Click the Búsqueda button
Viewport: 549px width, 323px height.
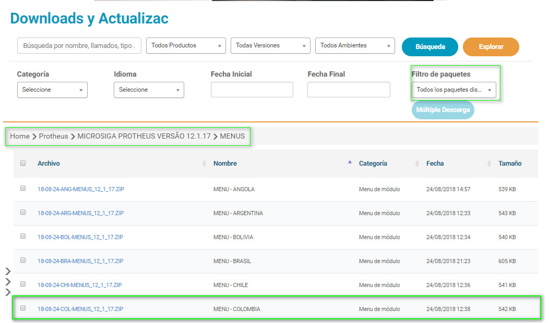pyautogui.click(x=430, y=47)
